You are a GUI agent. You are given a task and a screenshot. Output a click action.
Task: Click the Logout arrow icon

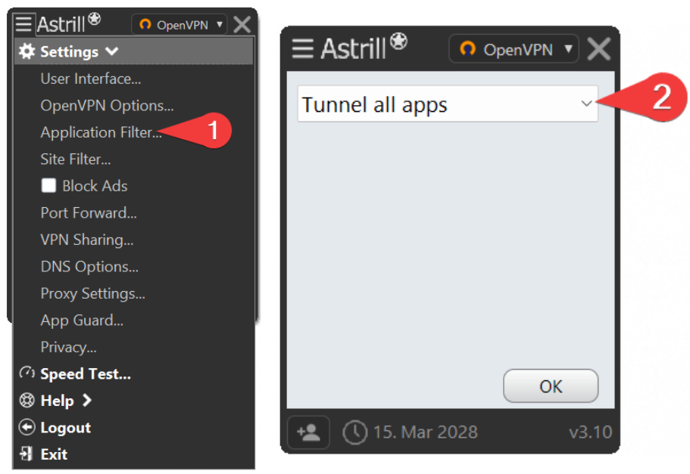(27, 427)
